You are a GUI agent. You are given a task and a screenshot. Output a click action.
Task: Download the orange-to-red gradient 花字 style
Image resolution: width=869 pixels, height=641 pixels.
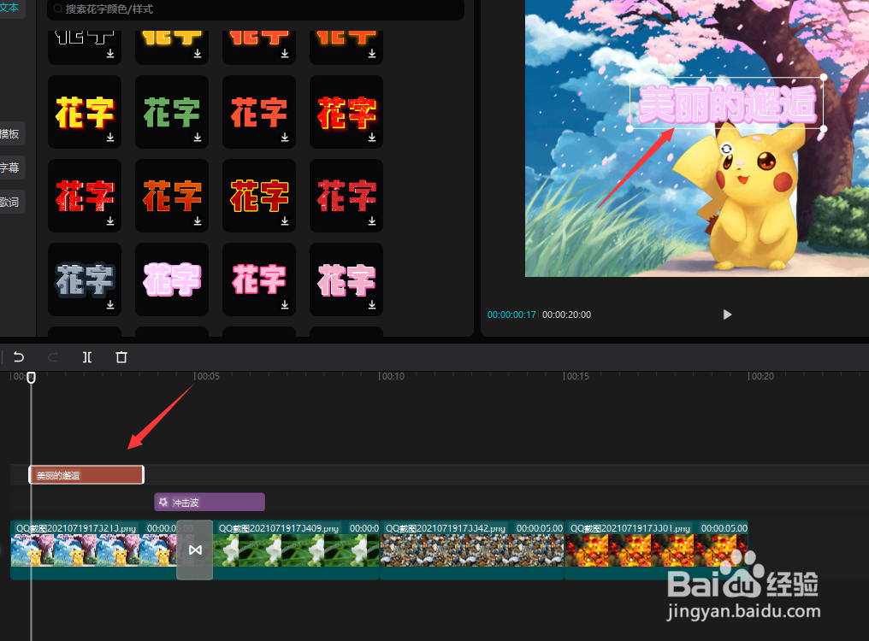coord(198,221)
